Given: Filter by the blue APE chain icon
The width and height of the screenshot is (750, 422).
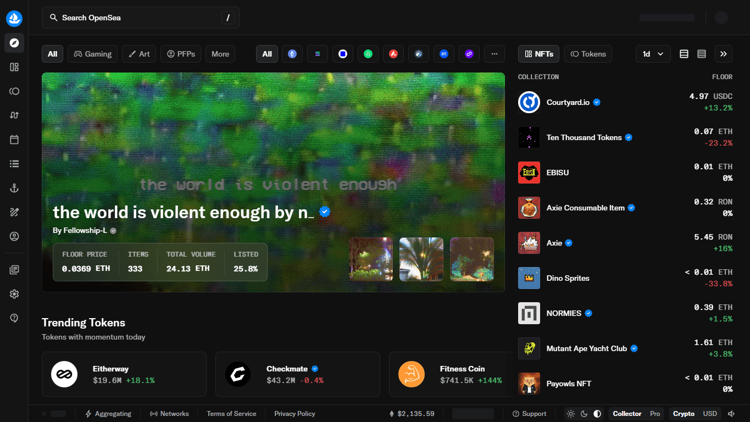Looking at the screenshot, I should click(x=444, y=54).
